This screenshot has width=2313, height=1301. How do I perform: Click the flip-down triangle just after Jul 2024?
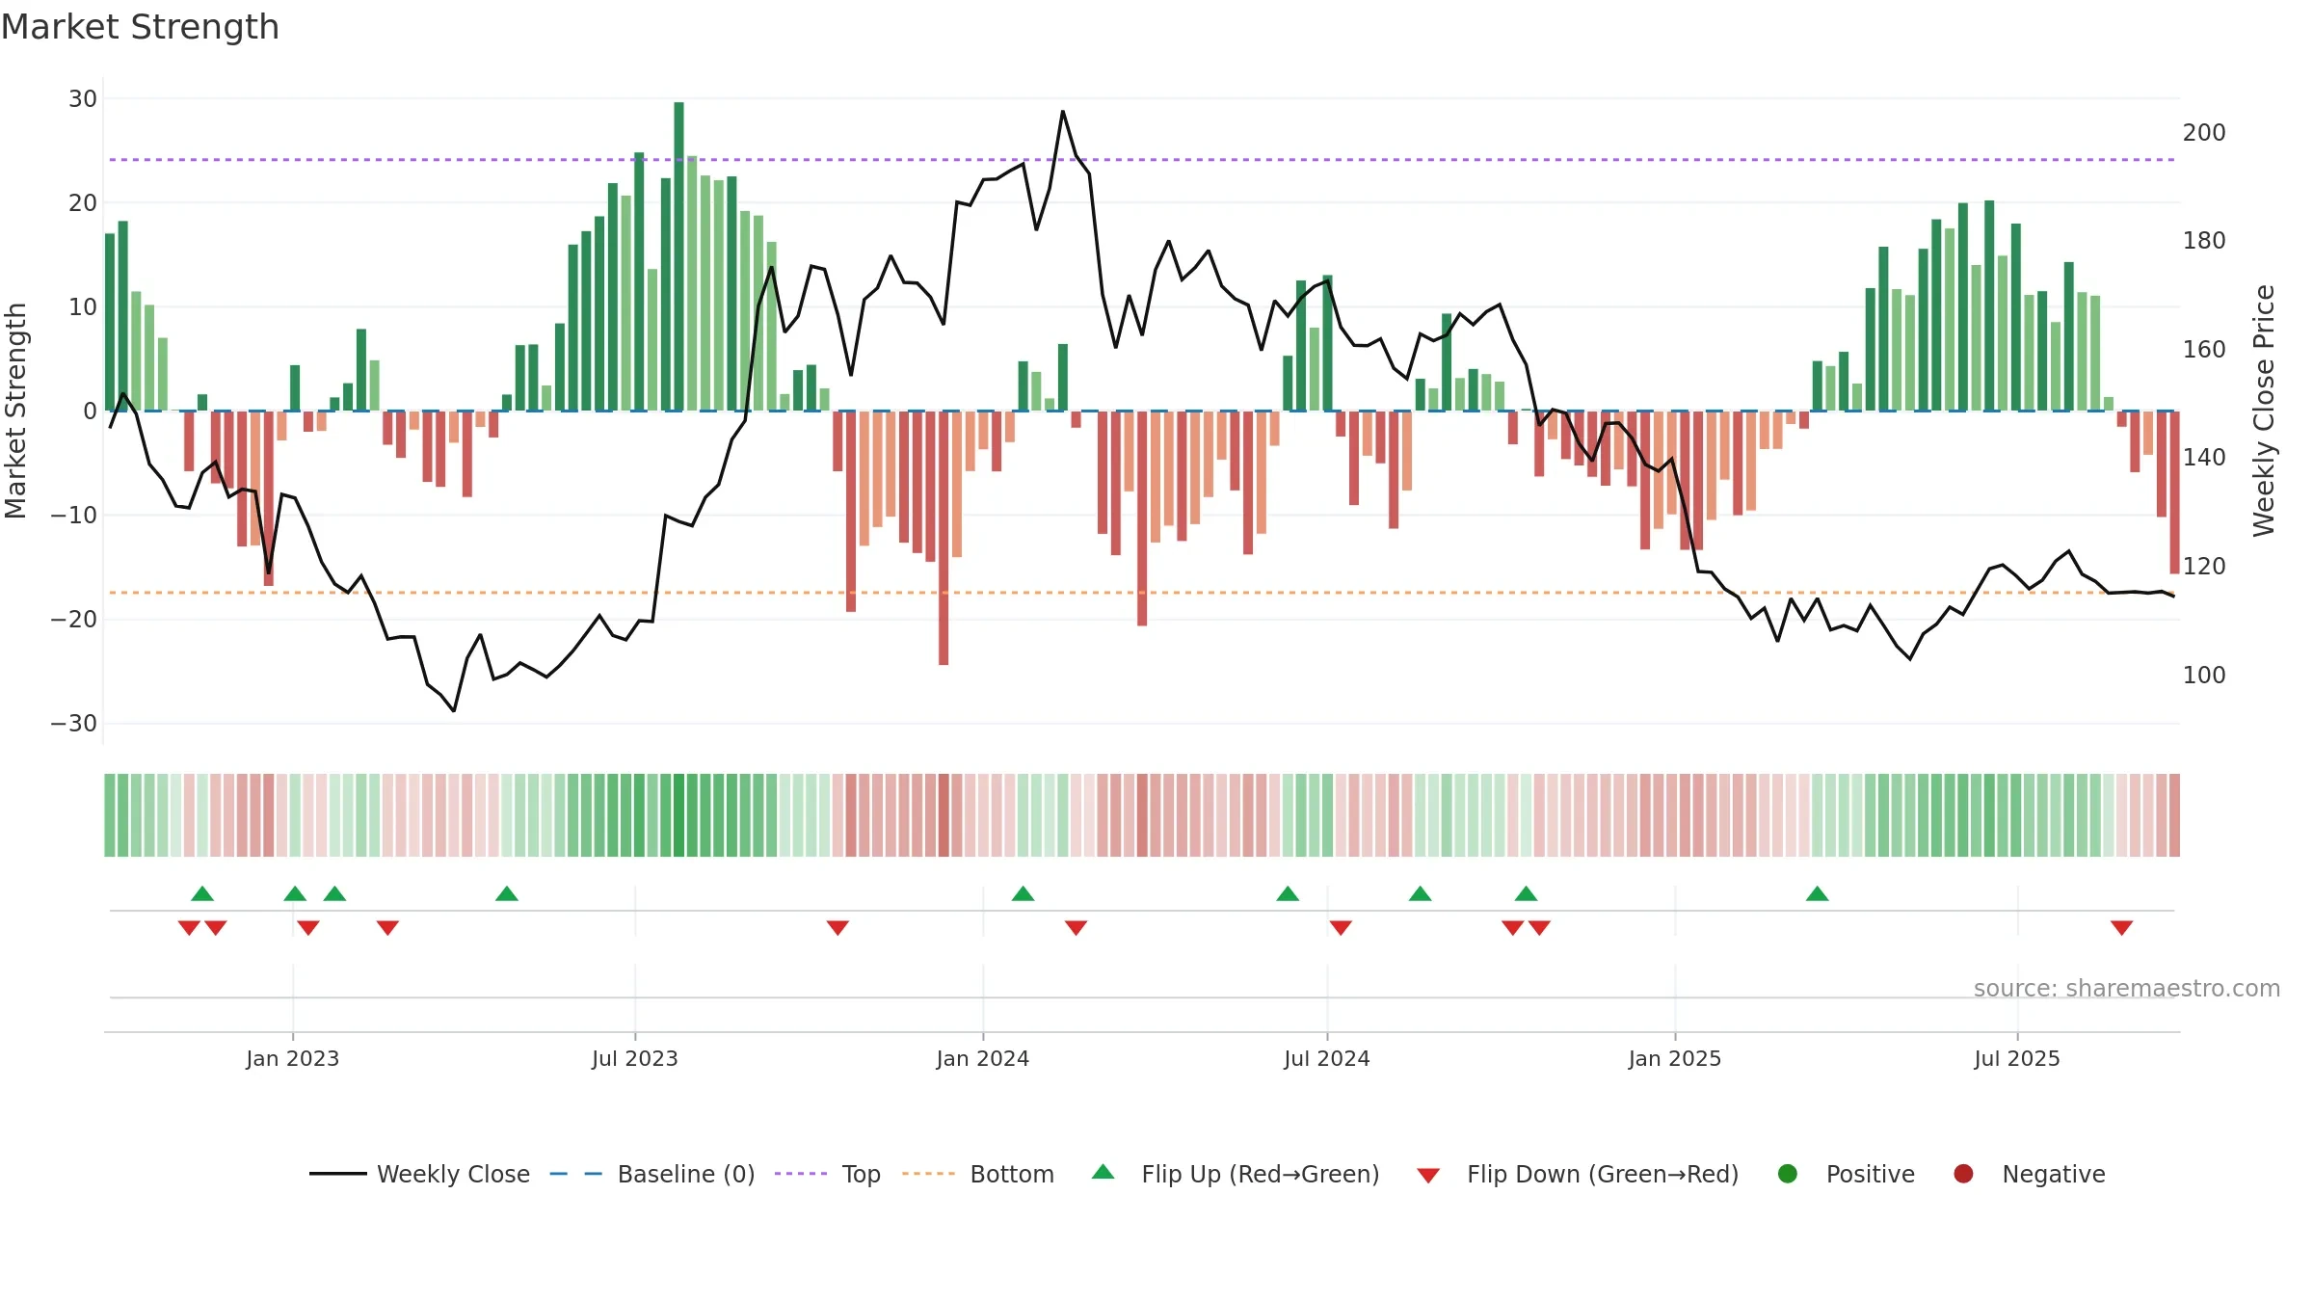[1341, 928]
